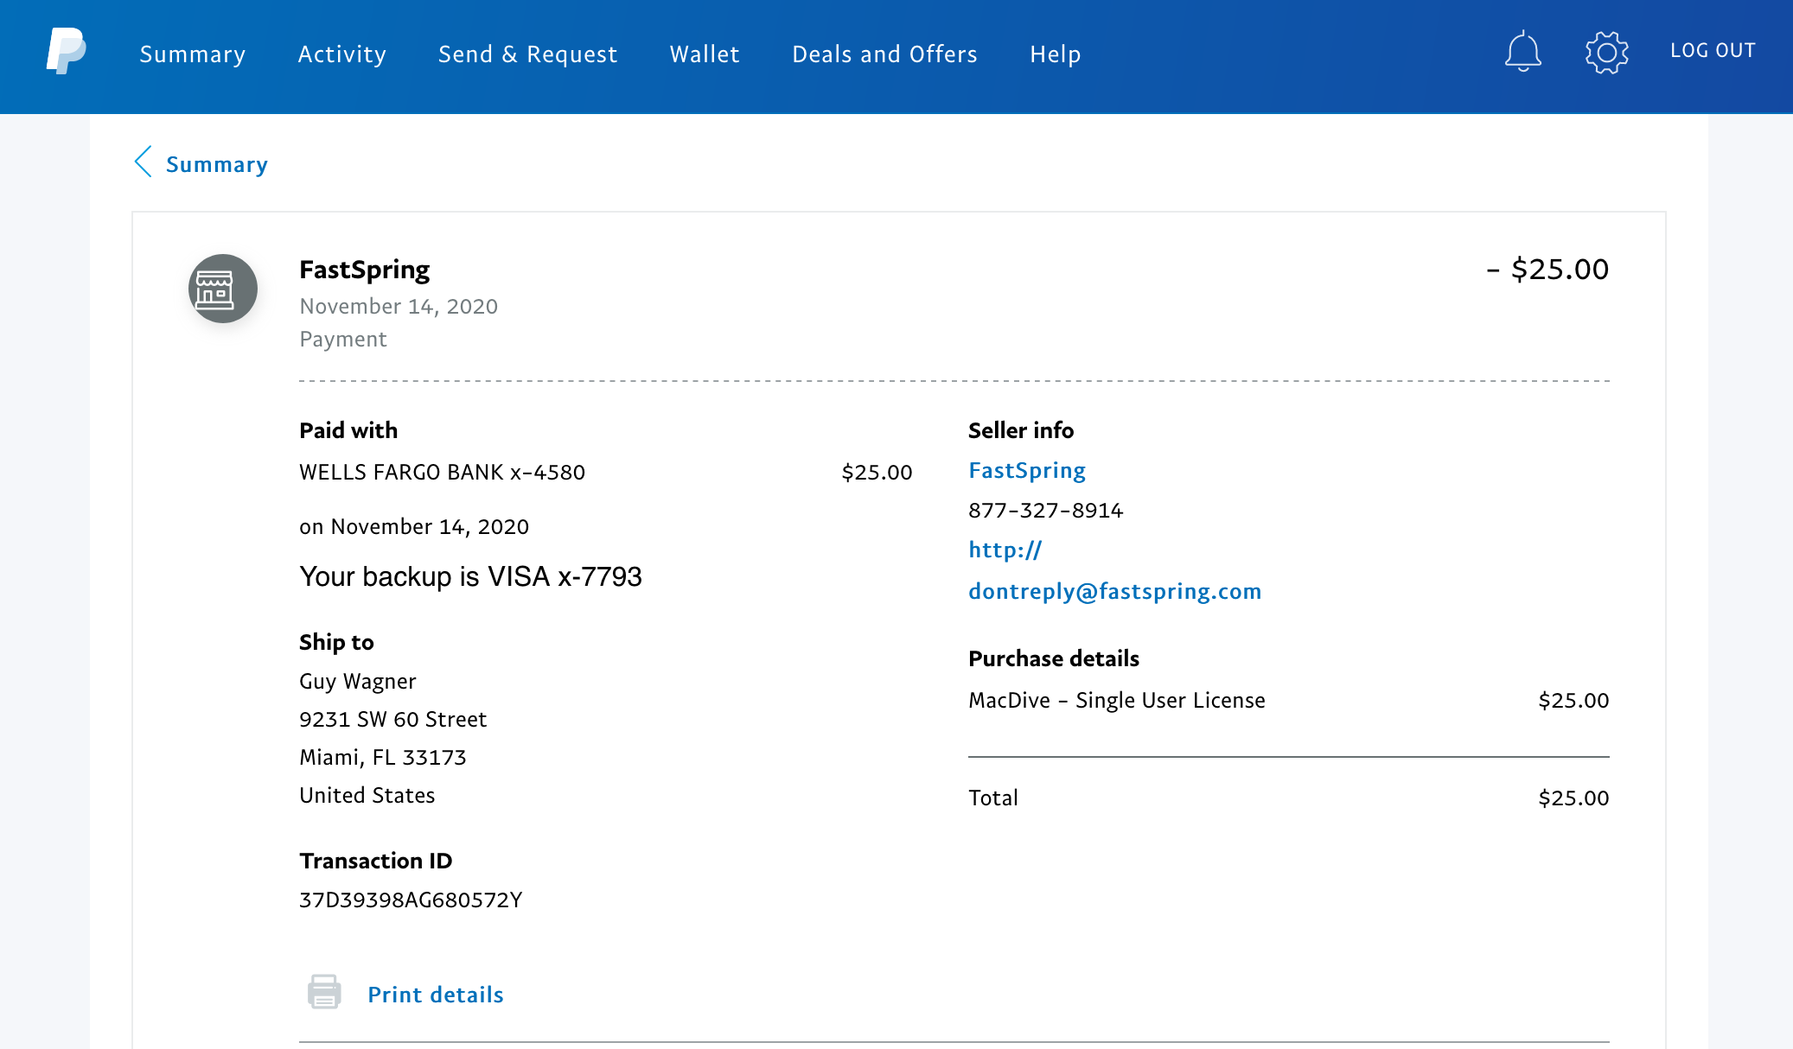Viewport: 1793px width, 1049px height.
Task: Email dontreply@fastspring.com link
Action: point(1114,591)
